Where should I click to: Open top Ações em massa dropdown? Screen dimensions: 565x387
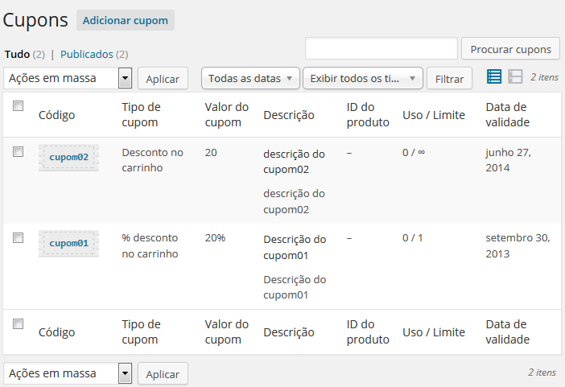click(68, 78)
